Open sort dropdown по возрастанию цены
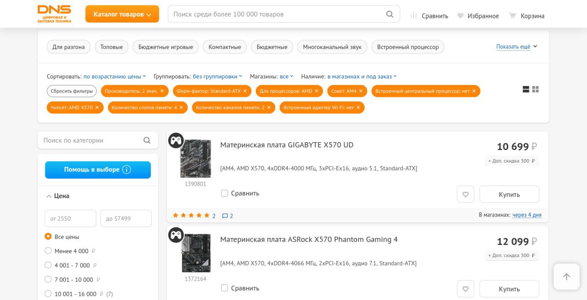The image size is (587, 300). 115,77
